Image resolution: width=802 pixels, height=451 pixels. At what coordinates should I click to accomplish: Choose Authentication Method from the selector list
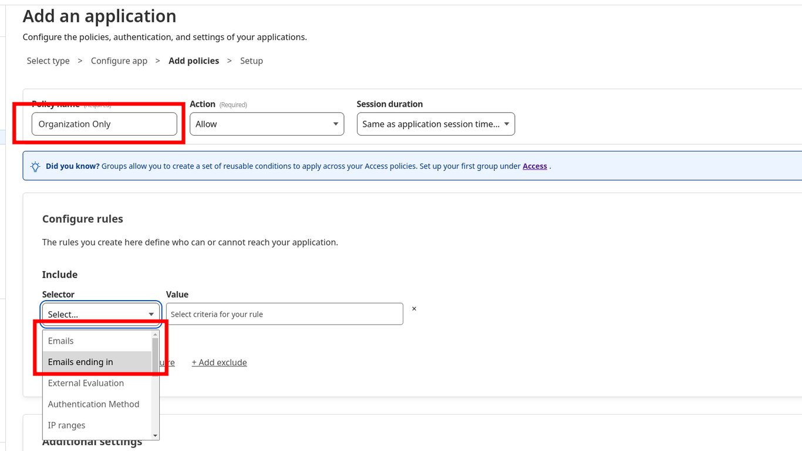(93, 404)
